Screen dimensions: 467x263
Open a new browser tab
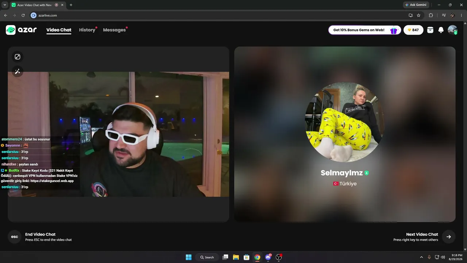coord(71,5)
